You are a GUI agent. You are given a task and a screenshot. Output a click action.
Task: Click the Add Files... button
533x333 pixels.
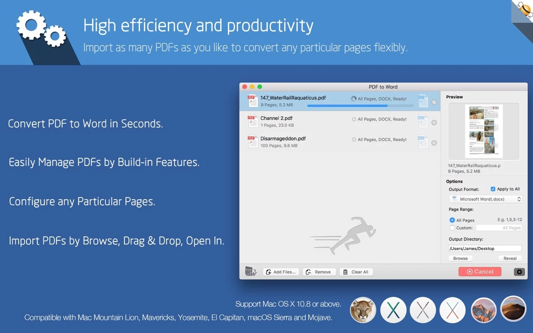coord(281,272)
